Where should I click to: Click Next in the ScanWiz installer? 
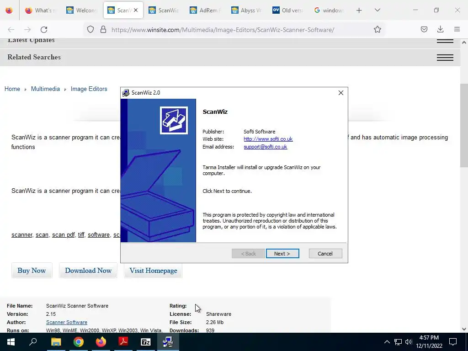pos(282,253)
